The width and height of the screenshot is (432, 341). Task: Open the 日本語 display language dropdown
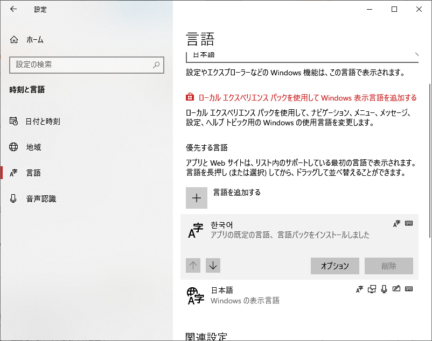coord(302,57)
